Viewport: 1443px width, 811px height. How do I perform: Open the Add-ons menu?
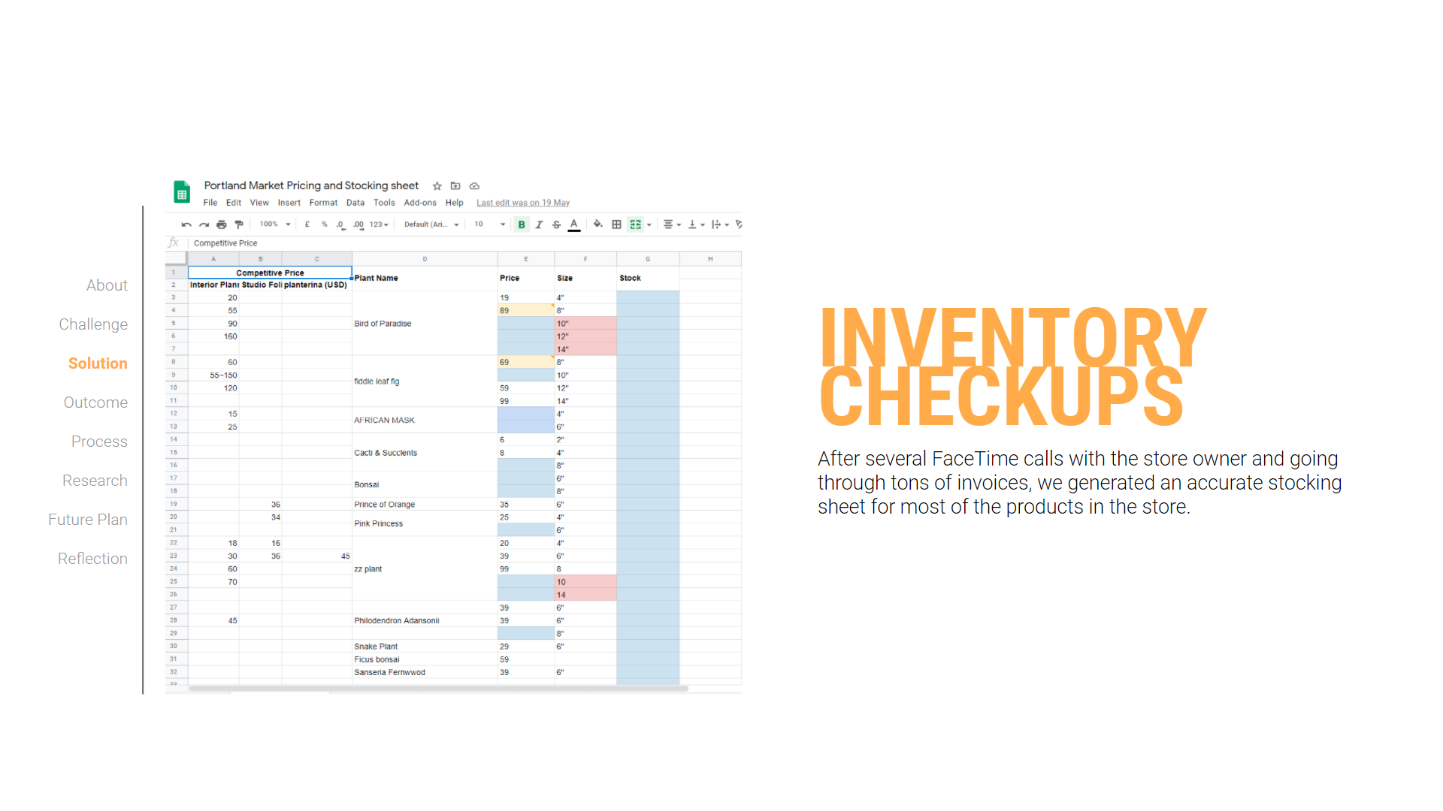pyautogui.click(x=419, y=203)
